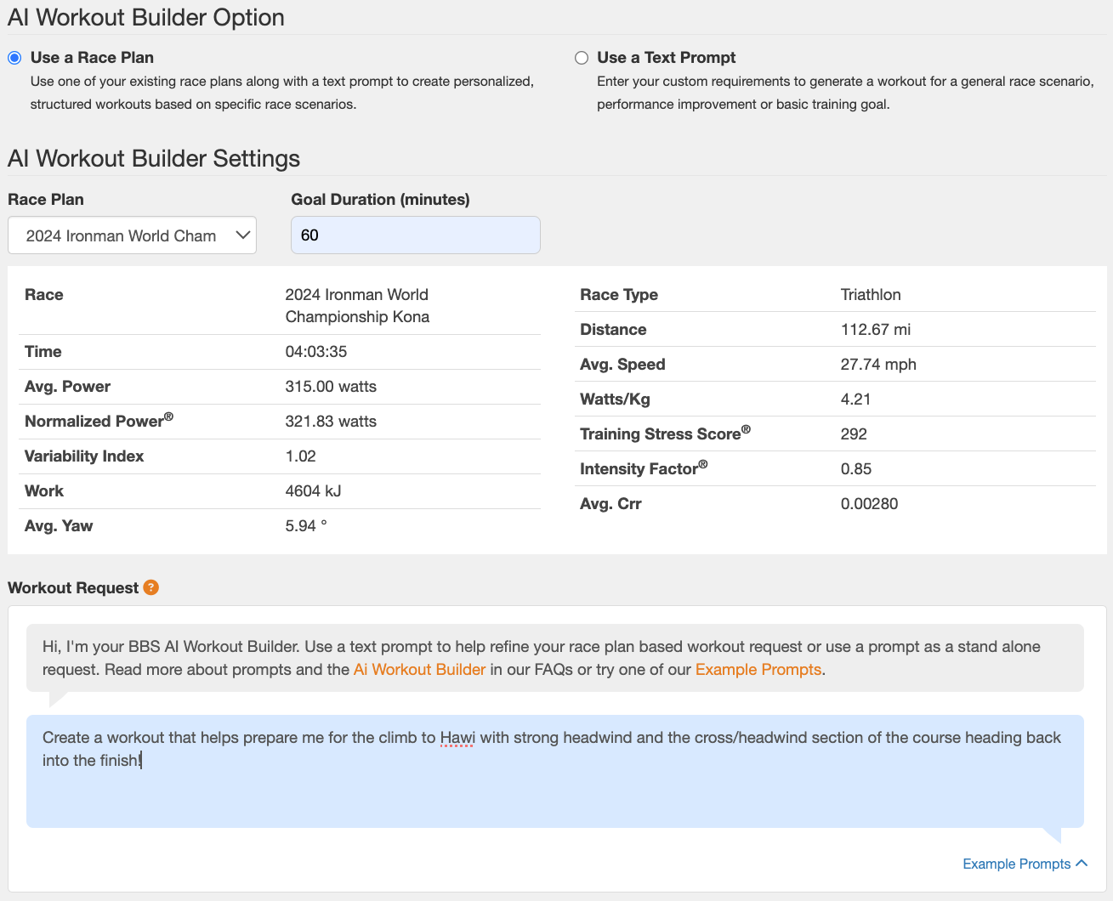Click the race name 2024 Ironman World Championship Kona
The width and height of the screenshot is (1113, 901).
point(357,306)
